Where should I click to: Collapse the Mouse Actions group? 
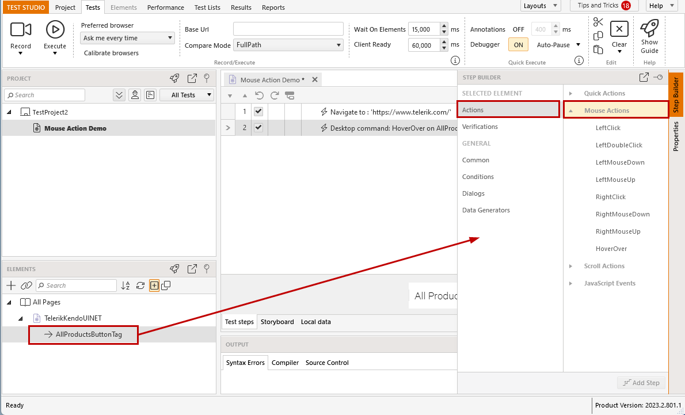tap(570, 111)
